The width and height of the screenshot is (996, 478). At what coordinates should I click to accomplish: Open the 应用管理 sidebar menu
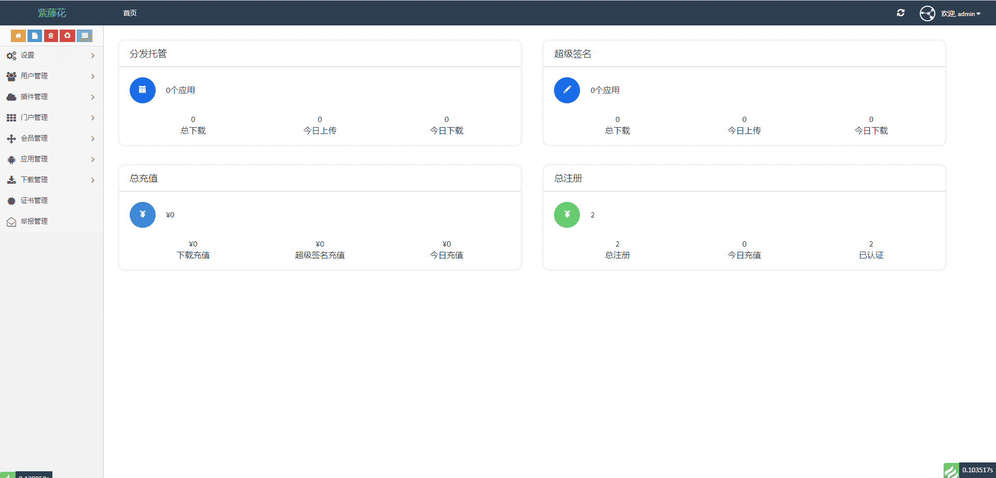[x=51, y=159]
